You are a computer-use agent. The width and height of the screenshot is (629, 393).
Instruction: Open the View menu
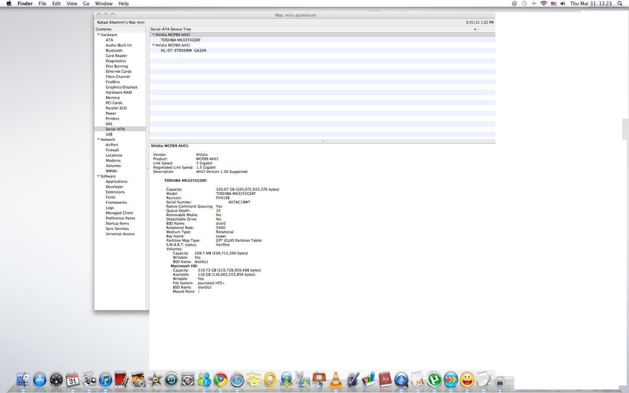pos(72,4)
